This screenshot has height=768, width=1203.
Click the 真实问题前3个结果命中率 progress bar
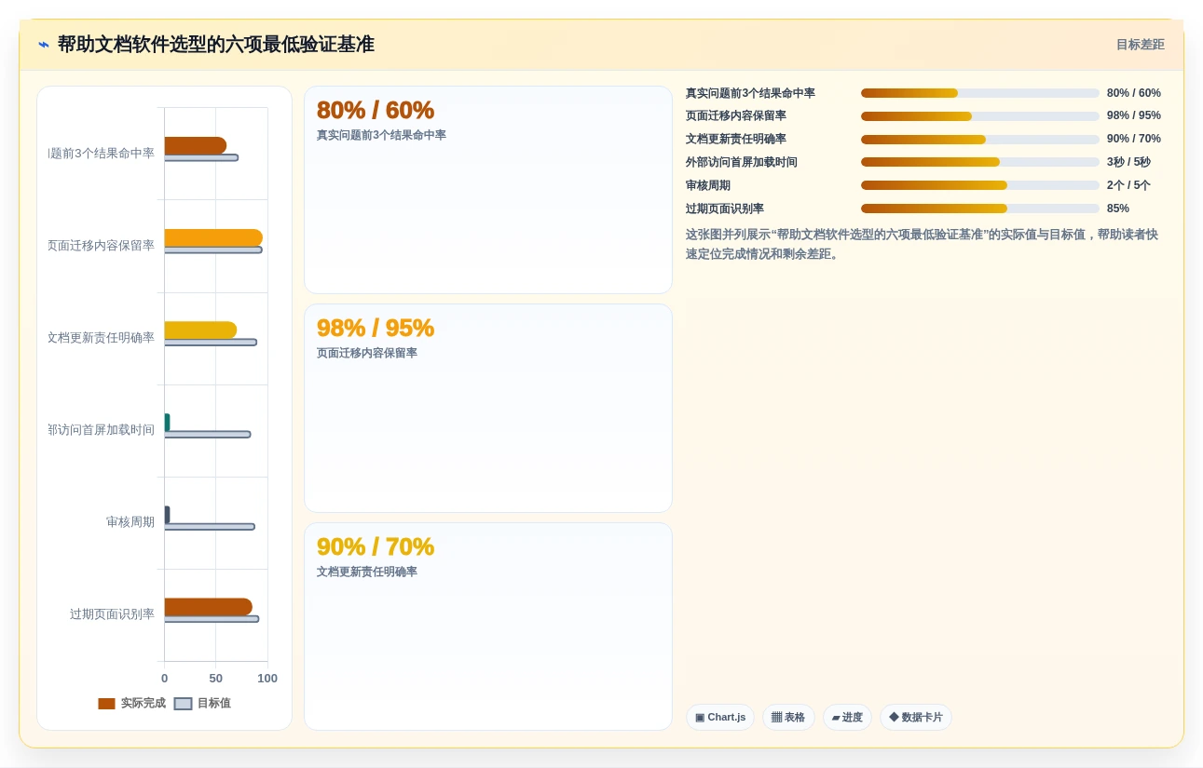(x=979, y=93)
